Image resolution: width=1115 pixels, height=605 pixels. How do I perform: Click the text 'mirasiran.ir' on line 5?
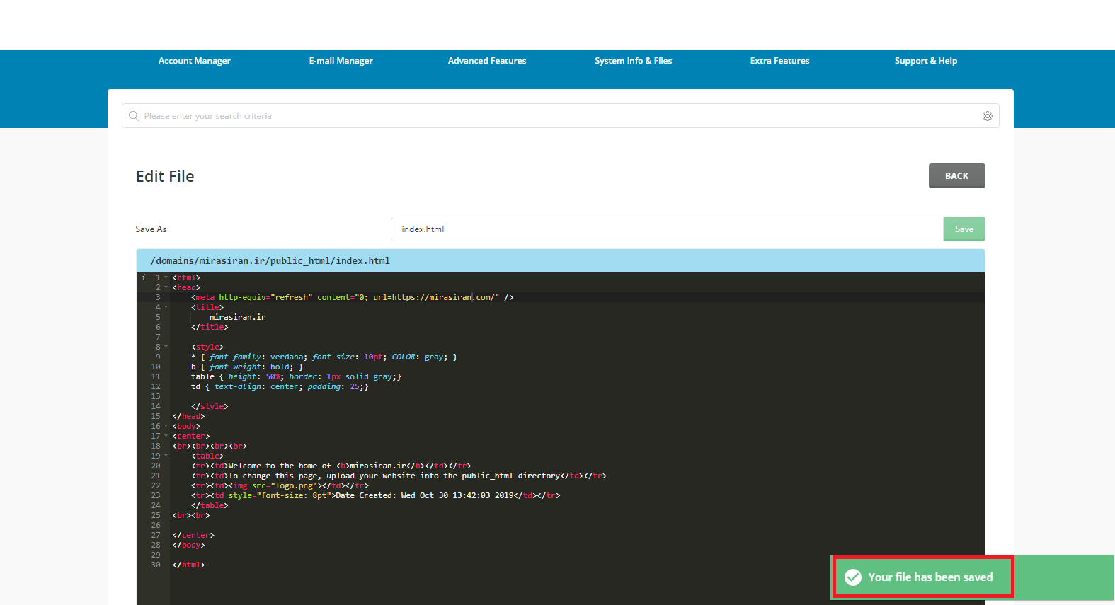coord(237,317)
